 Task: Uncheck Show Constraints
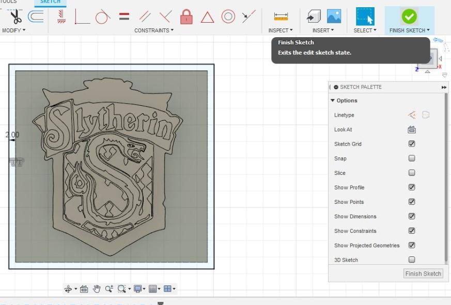(412, 231)
